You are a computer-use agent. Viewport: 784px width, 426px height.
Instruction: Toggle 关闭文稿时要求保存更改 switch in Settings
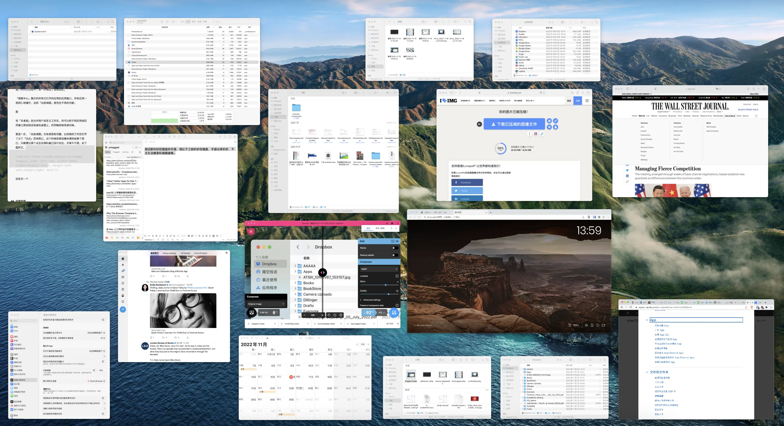click(104, 356)
